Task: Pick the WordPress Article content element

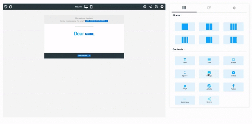Action: point(209,87)
